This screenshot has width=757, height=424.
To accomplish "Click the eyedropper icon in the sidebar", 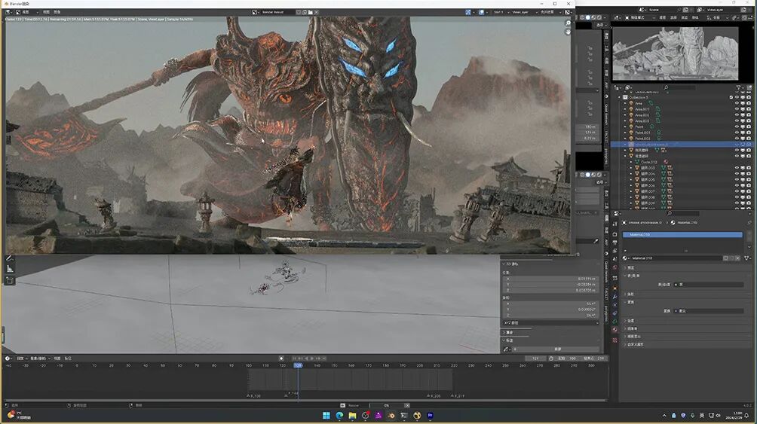I will (596, 241).
